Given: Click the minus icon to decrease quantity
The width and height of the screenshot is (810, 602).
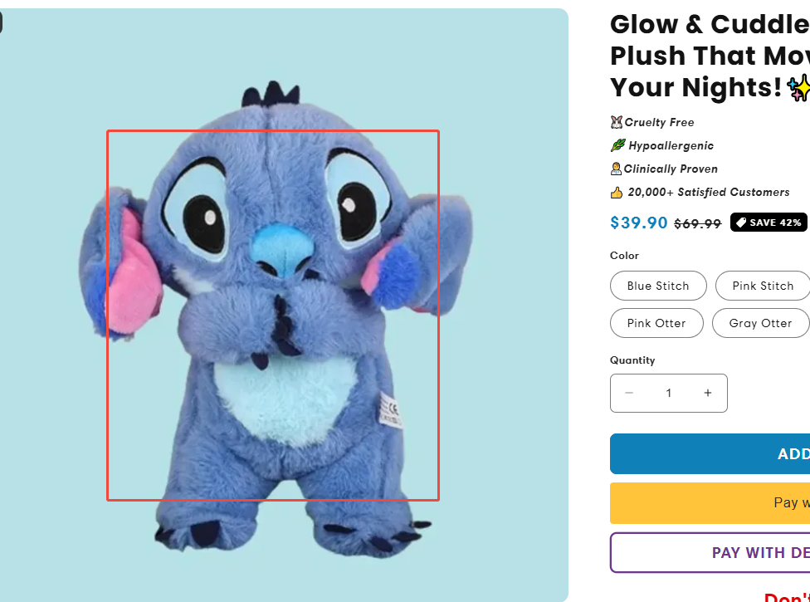Looking at the screenshot, I should [629, 393].
